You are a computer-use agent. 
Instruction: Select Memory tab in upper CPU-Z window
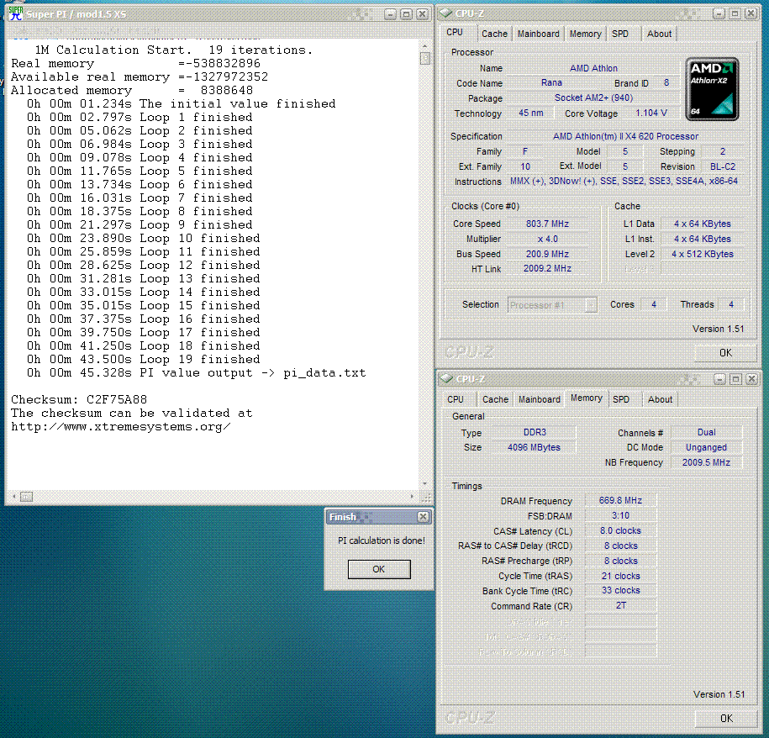click(x=585, y=34)
